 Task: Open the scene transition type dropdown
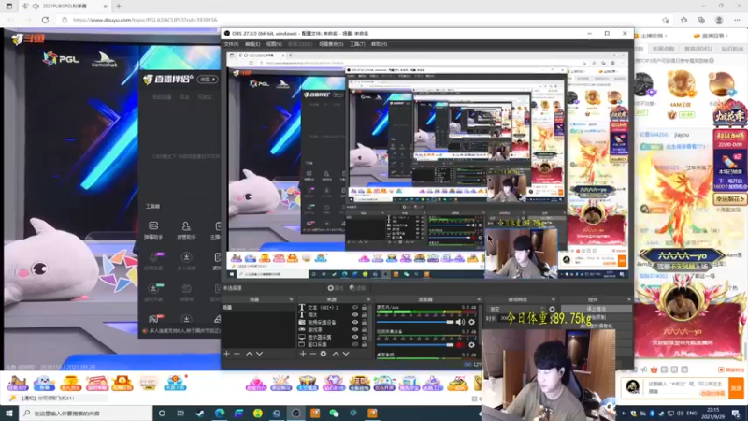pyautogui.click(x=516, y=309)
